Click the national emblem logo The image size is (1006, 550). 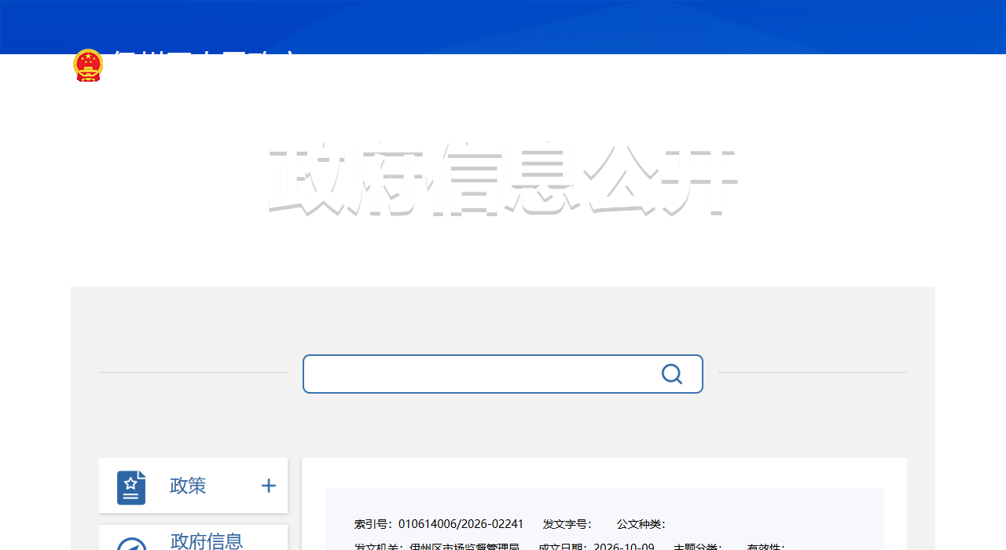(x=88, y=65)
